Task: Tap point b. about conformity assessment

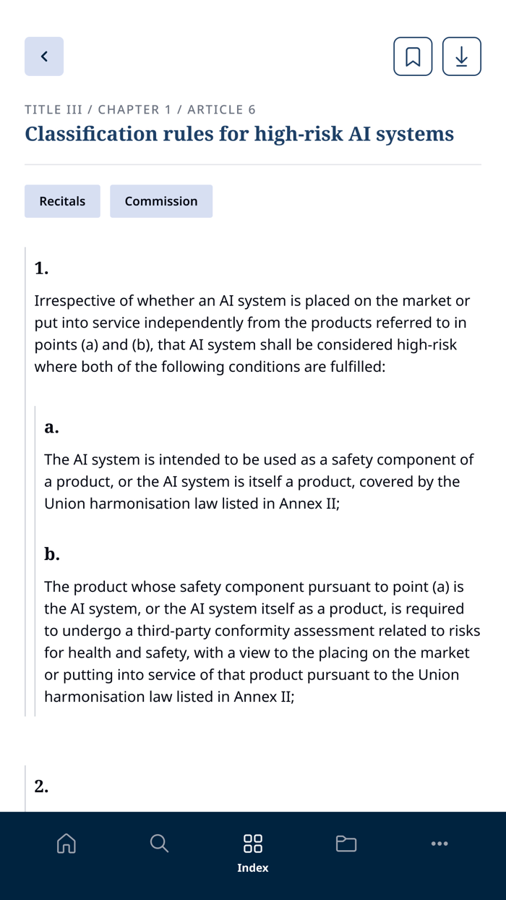Action: click(x=51, y=553)
